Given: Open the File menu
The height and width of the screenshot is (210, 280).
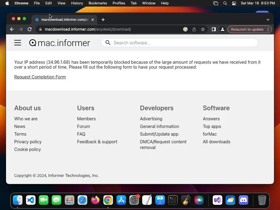Looking at the screenshot, I should (37, 3).
